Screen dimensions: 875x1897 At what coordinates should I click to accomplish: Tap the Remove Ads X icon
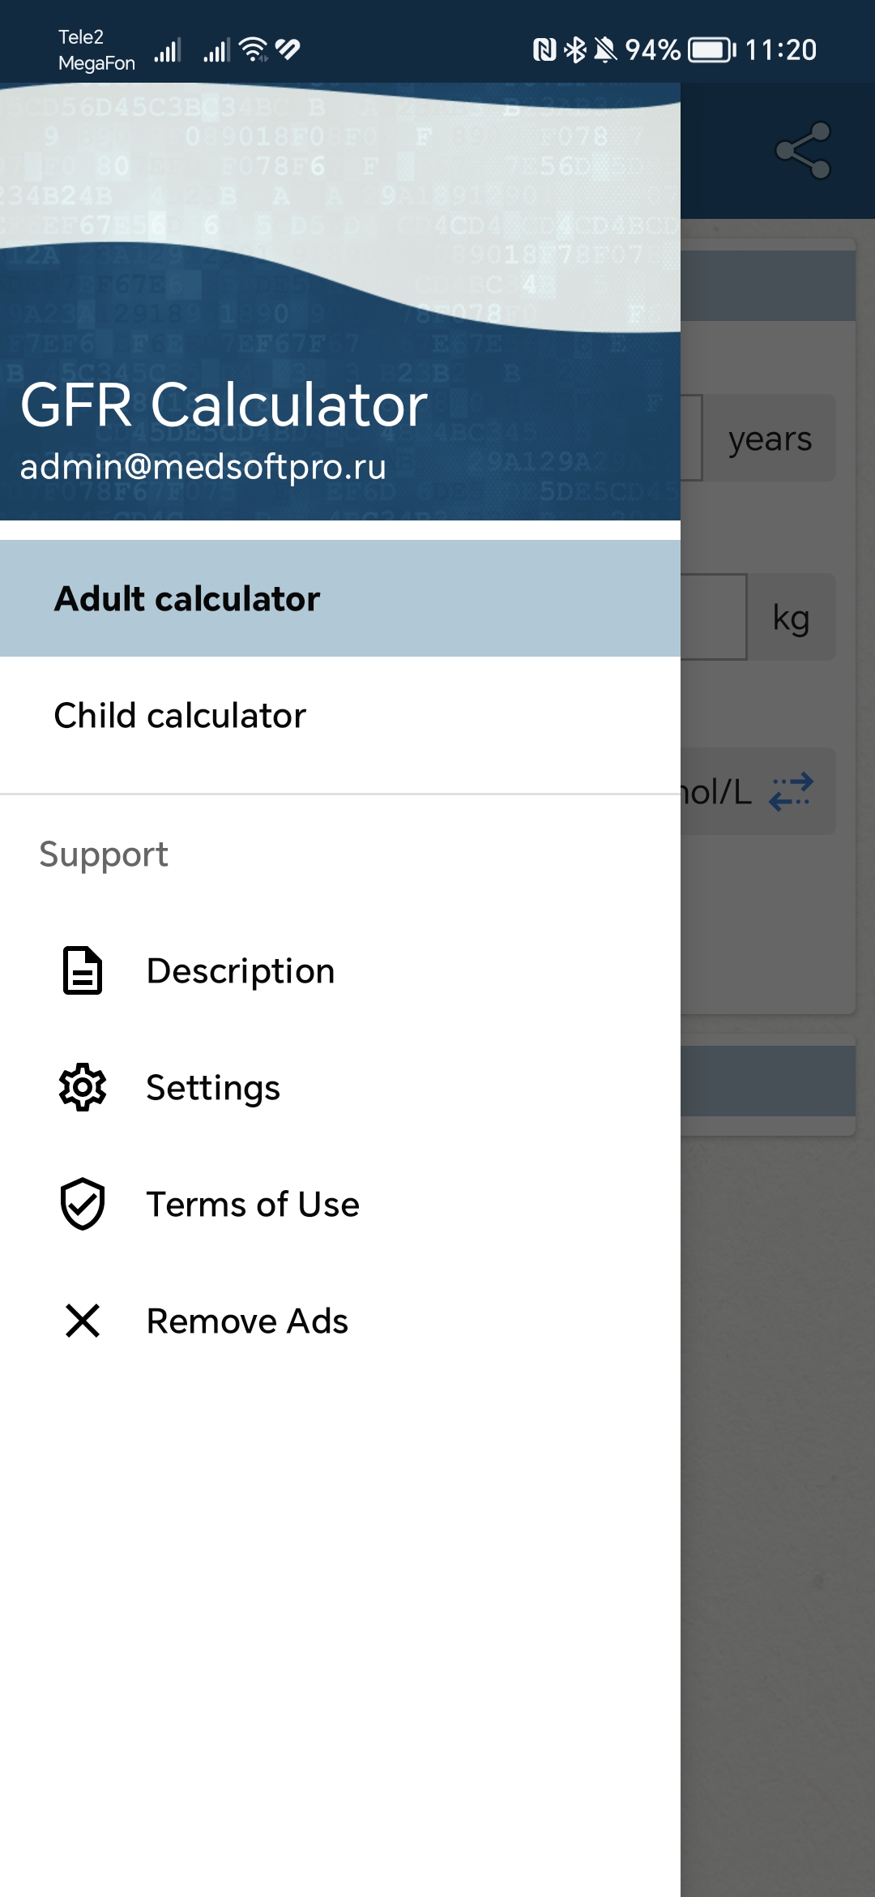click(83, 1321)
